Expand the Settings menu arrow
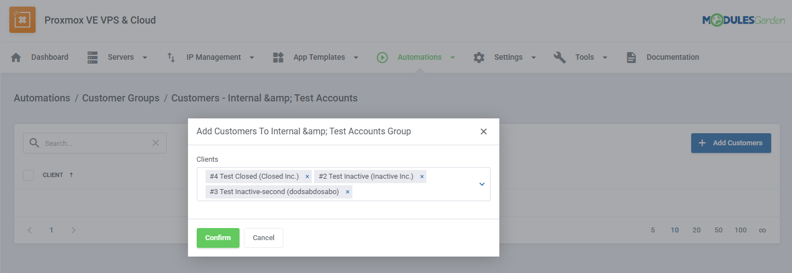 tap(533, 58)
